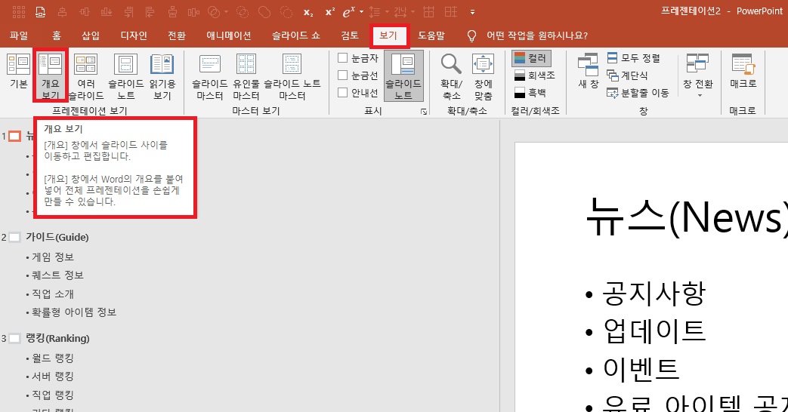The height and width of the screenshot is (412, 788).
Task: Select Grayscale (회색조) display mode
Action: (534, 75)
